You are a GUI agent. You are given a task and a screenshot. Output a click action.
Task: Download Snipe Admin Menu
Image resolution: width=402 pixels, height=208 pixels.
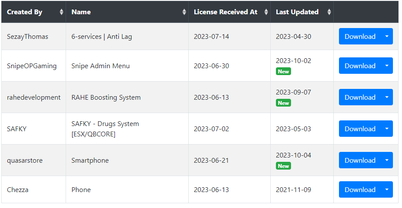click(x=360, y=66)
